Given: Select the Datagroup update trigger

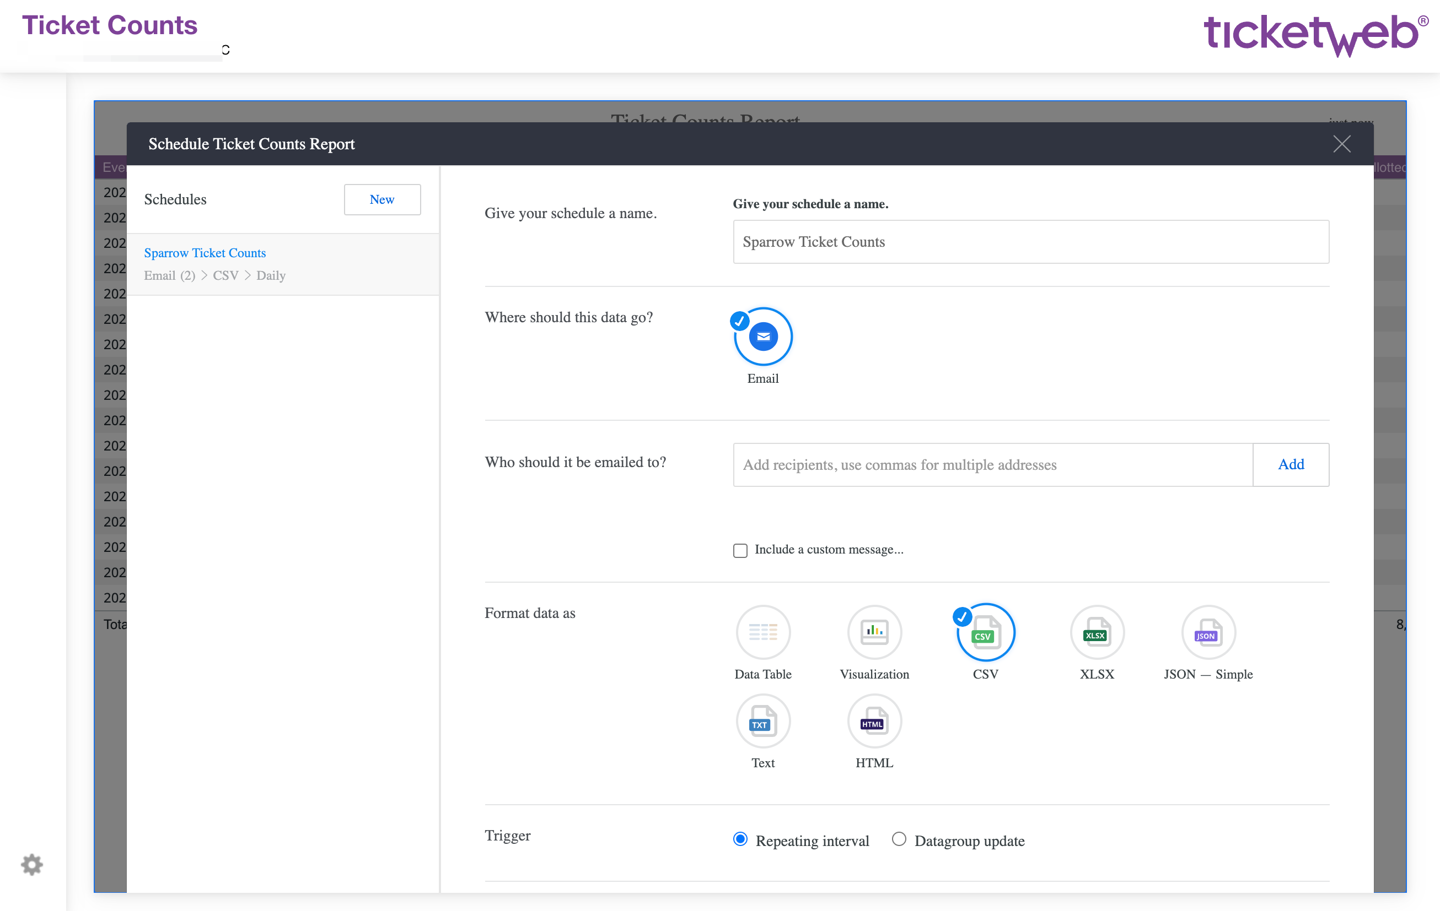Looking at the screenshot, I should pos(899,839).
